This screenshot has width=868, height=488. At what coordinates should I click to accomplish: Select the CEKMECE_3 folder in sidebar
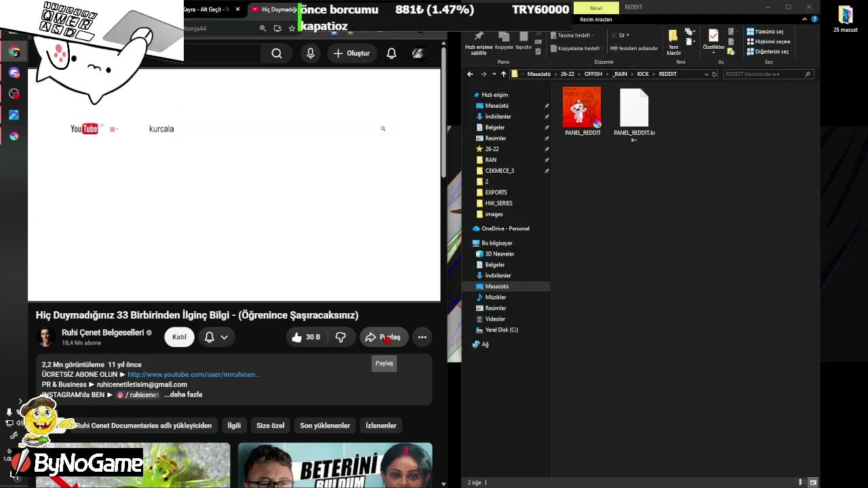coord(499,171)
